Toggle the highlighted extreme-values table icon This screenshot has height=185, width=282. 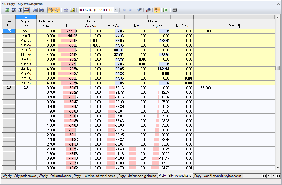(26, 10)
